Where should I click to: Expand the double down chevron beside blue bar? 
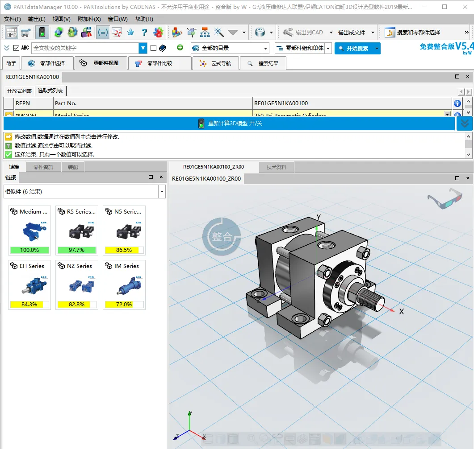(464, 124)
